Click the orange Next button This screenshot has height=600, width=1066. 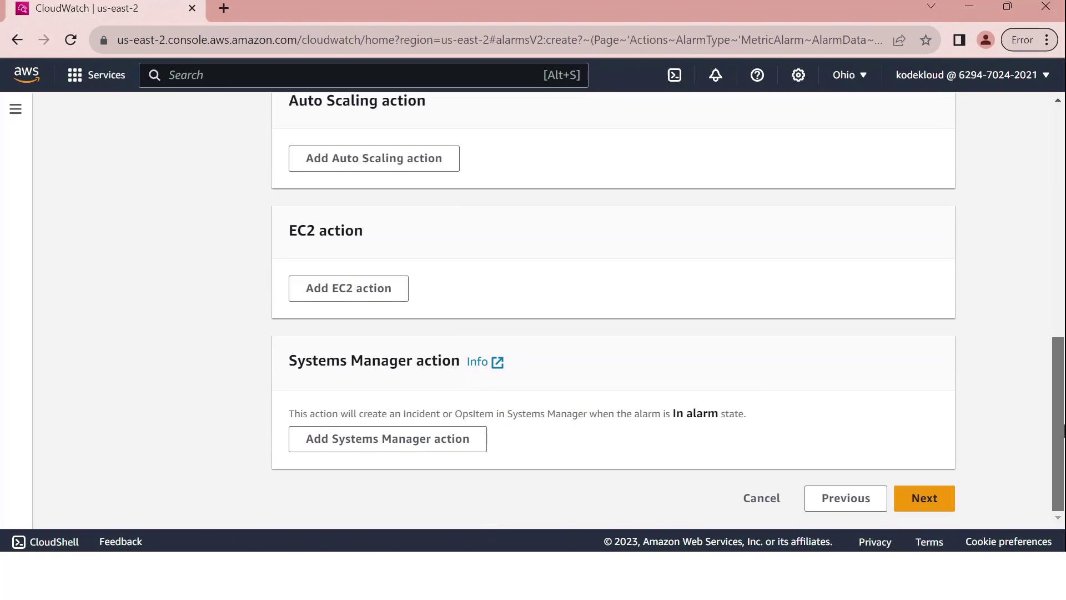[924, 498]
